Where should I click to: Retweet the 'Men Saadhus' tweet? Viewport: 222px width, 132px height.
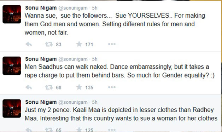[49, 87]
